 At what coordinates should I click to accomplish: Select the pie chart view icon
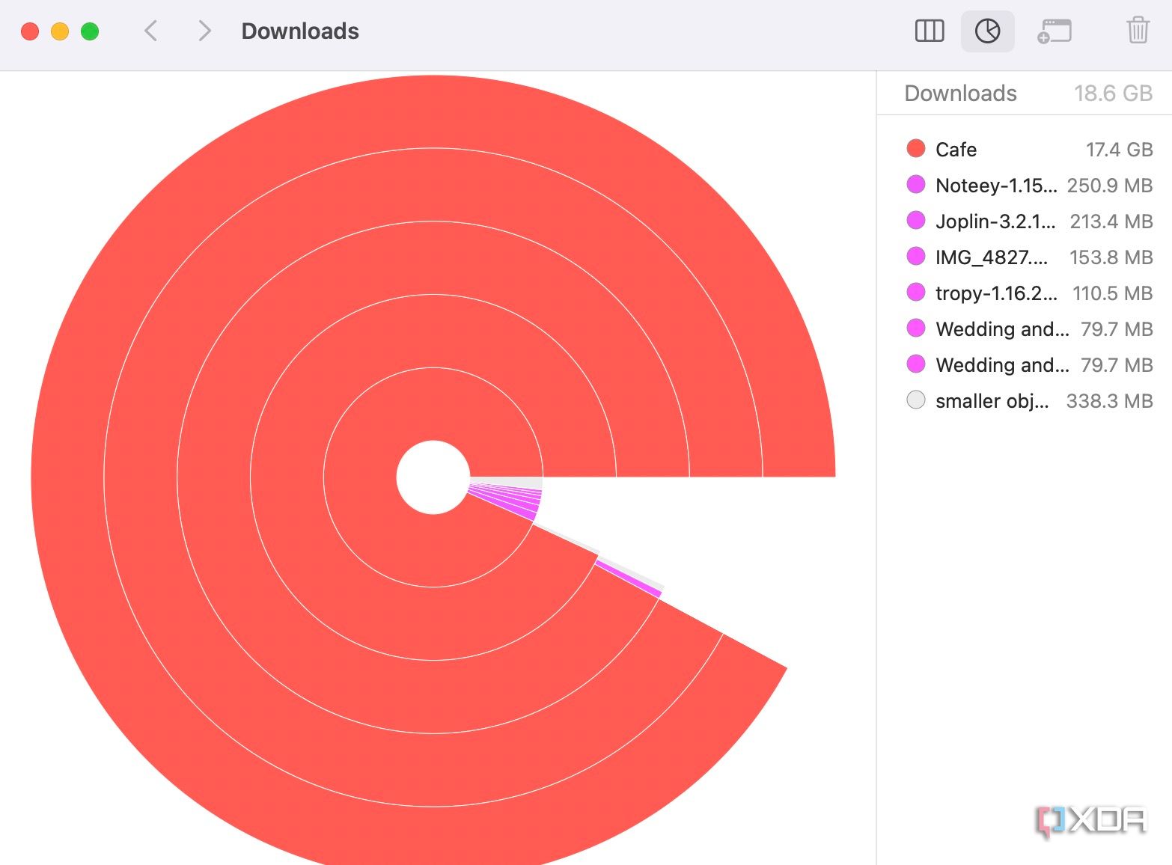(x=987, y=31)
